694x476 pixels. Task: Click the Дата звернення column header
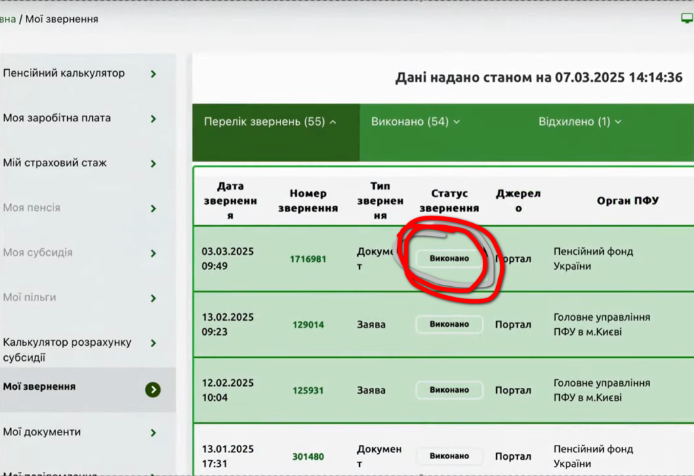click(230, 201)
